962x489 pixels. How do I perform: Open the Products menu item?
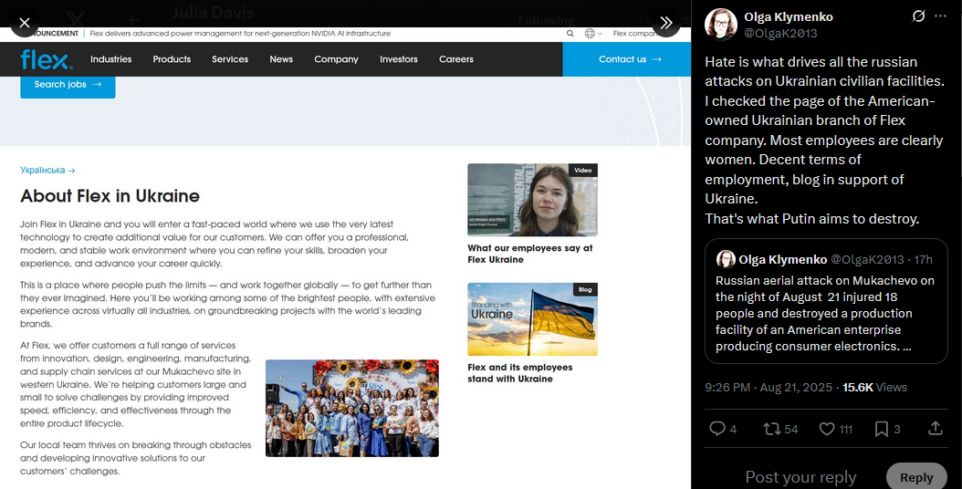(172, 59)
